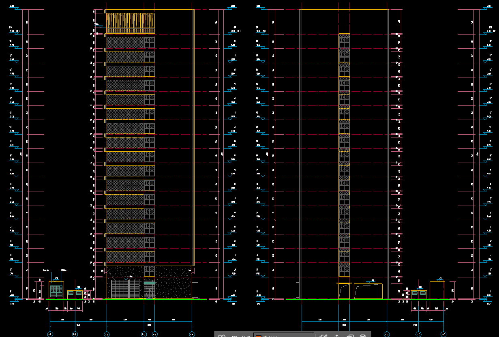
Task: Select the top window of right elevation's window column
Action: 344,41
